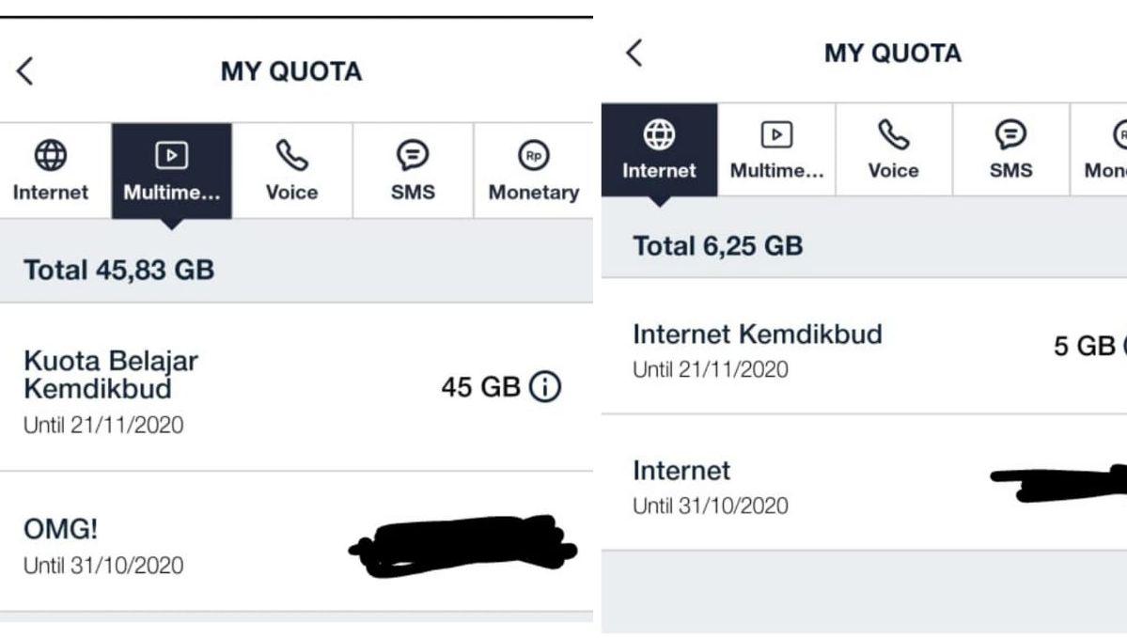Viewport: 1127px width, 638px height.
Task: Go back using left screen's back arrow
Action: 25,71
